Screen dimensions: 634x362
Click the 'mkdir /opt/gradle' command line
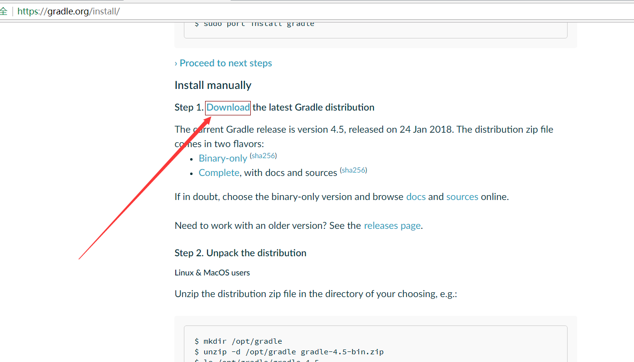click(238, 341)
